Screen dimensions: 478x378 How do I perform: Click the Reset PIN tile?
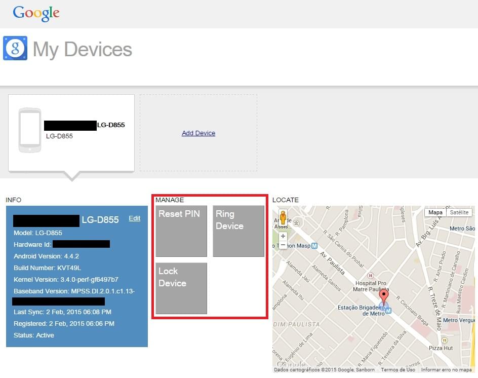coord(181,231)
